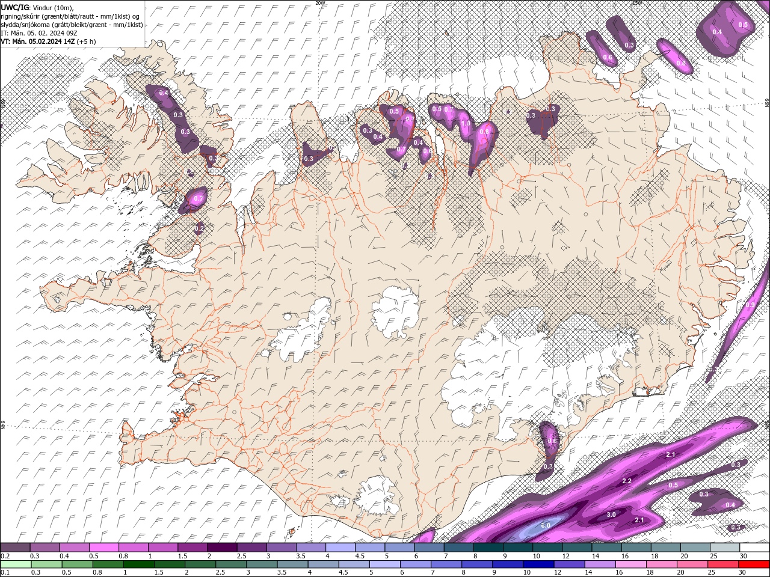This screenshot has height=577, width=770.
Task: Pick the dark teal snow swatch after 8
Action: point(488,548)
